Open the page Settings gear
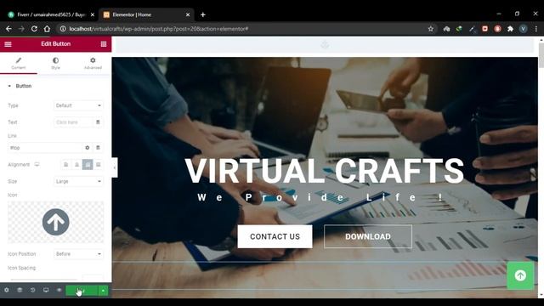Screen dimensions: 544x306 [7, 290]
